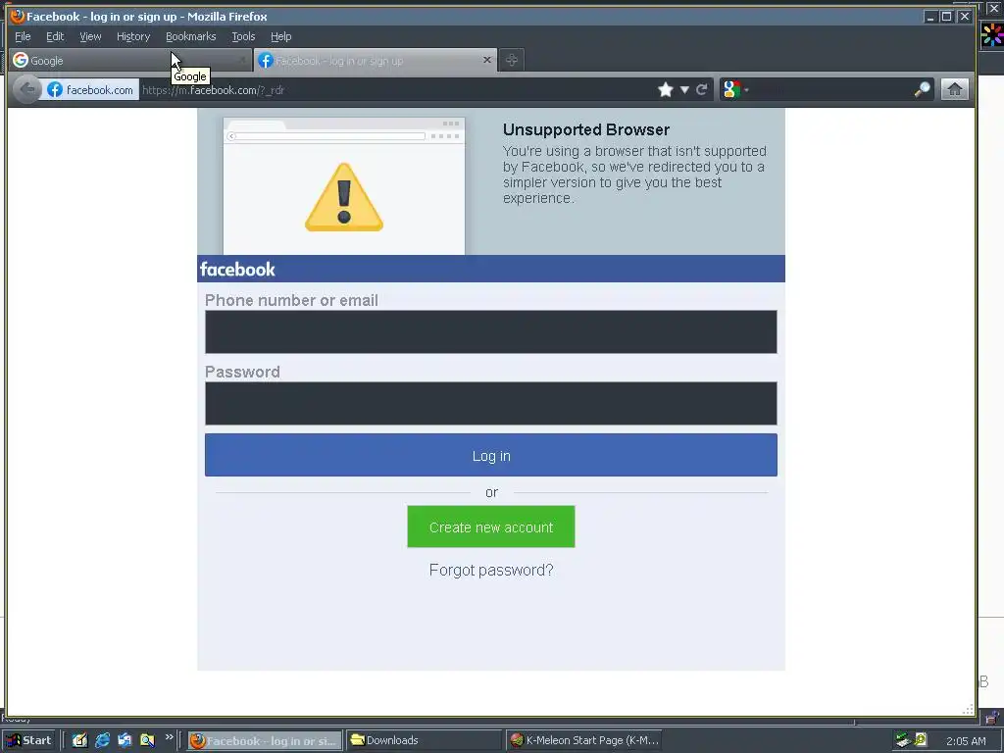Close the Facebook tab
This screenshot has width=1004, height=753.
pos(486,60)
